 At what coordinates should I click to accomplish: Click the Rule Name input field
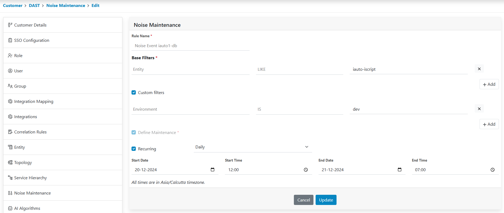pyautogui.click(x=190, y=46)
